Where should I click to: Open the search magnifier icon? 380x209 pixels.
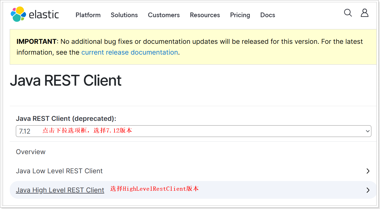348,13
